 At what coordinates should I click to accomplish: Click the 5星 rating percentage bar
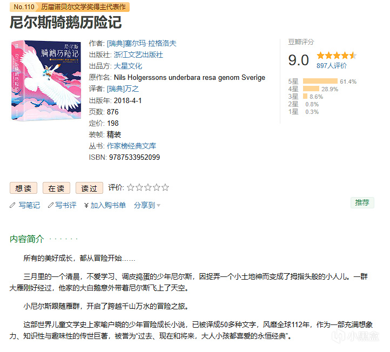(x=320, y=81)
